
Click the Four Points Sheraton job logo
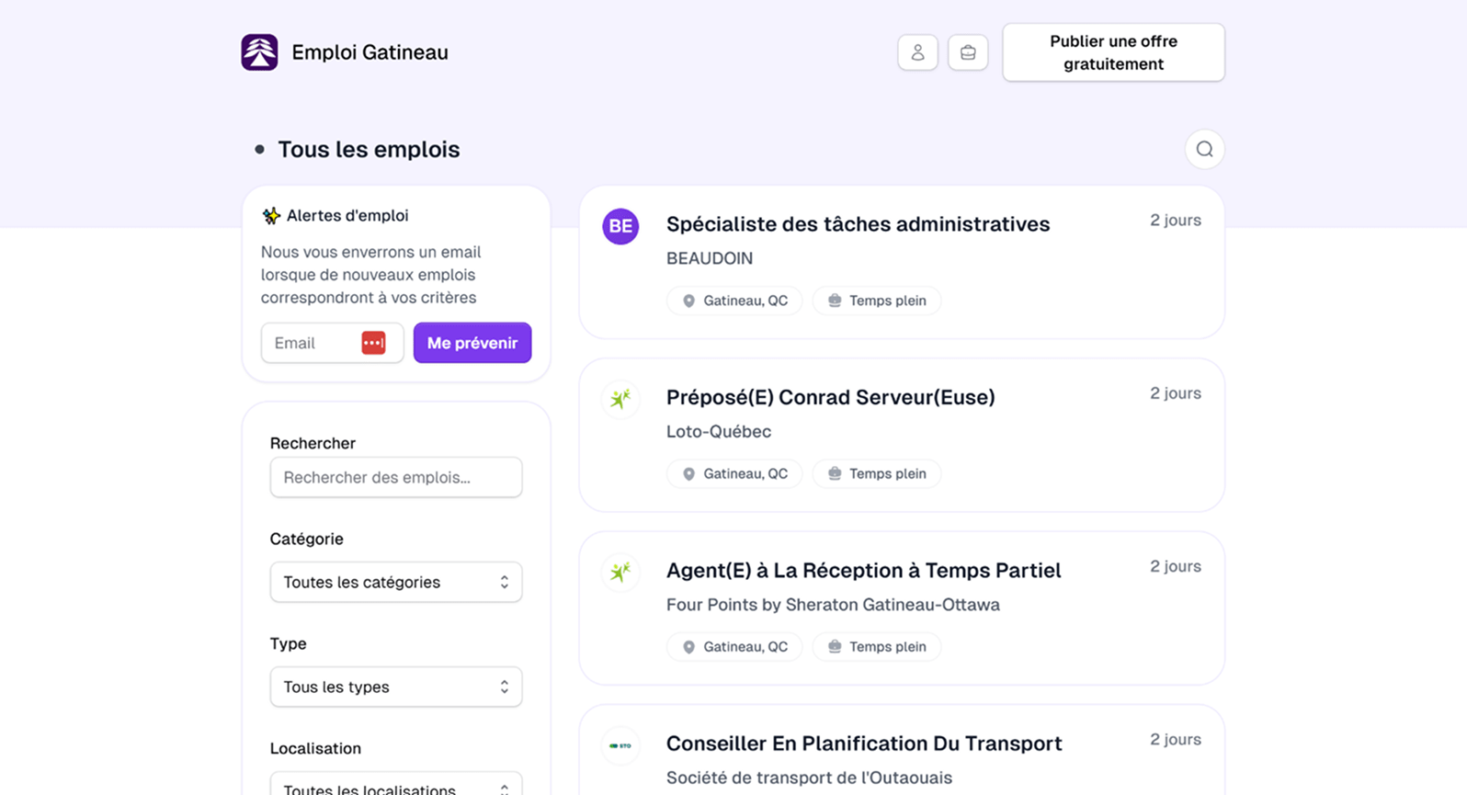pos(620,572)
